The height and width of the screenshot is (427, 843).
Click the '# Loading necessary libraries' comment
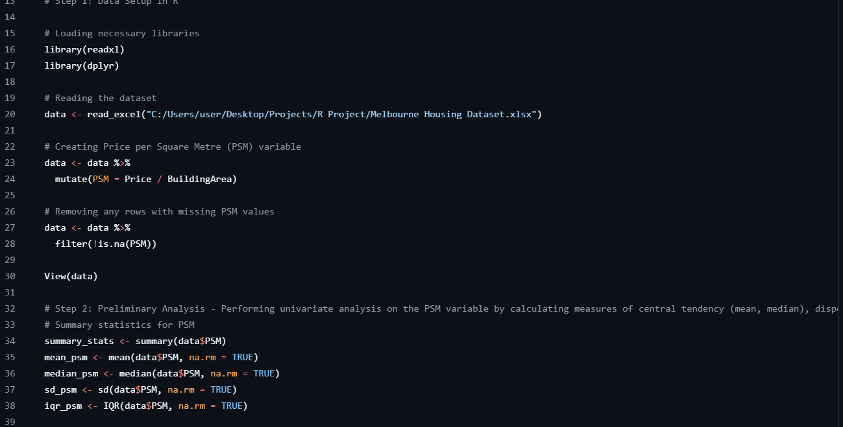[121, 33]
